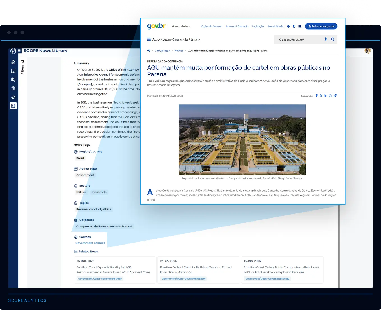Click the Entrar com gov.br button

(321, 26)
